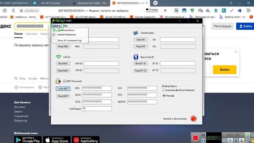Click the AppGallery badge
The image size is (254, 143).
[x=86, y=140]
